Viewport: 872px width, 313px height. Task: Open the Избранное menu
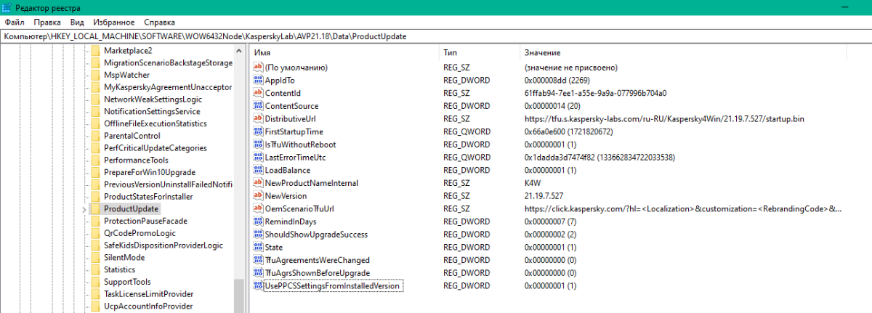[114, 23]
